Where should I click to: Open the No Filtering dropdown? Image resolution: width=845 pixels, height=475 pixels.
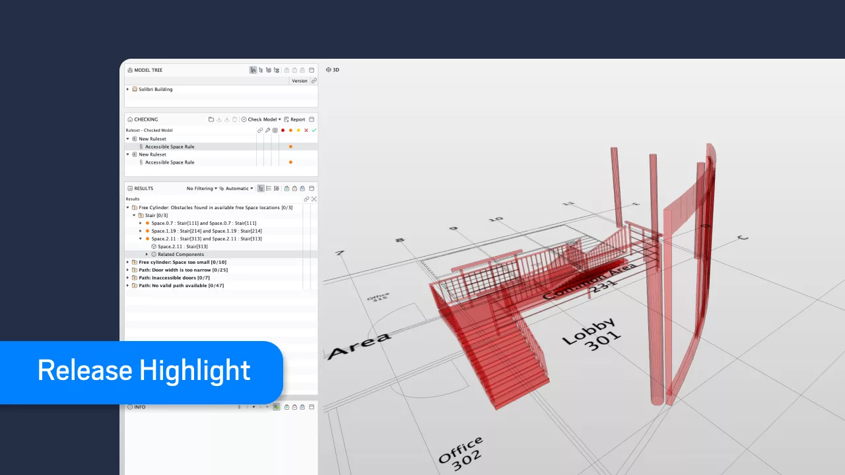click(201, 189)
